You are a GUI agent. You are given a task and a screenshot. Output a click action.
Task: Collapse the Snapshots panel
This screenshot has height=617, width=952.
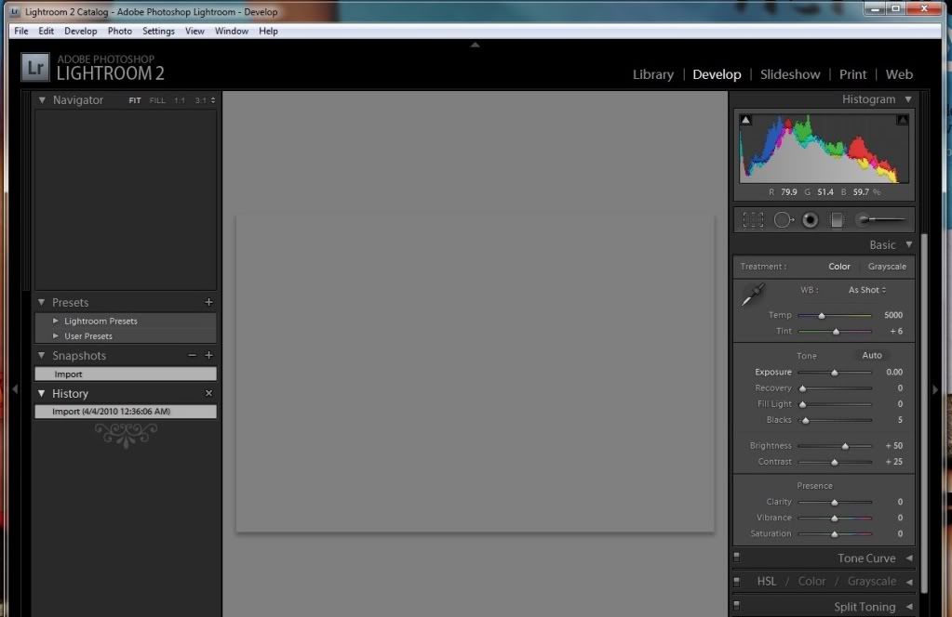[x=41, y=355]
